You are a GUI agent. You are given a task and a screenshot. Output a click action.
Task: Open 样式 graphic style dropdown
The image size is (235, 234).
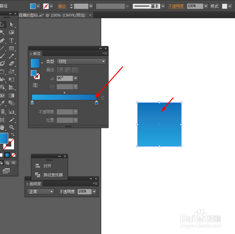(230, 6)
